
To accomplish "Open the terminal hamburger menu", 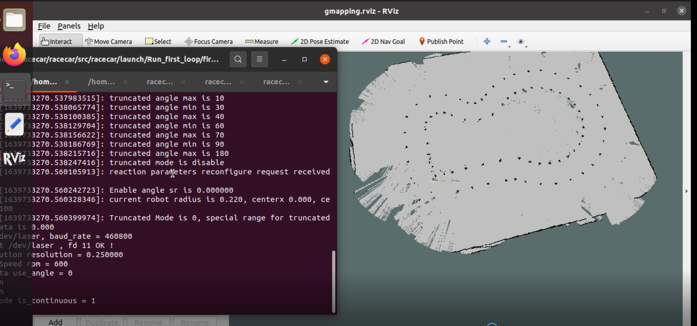I will click(259, 59).
